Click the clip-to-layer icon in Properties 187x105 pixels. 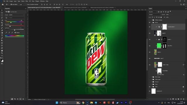pos(12,99)
